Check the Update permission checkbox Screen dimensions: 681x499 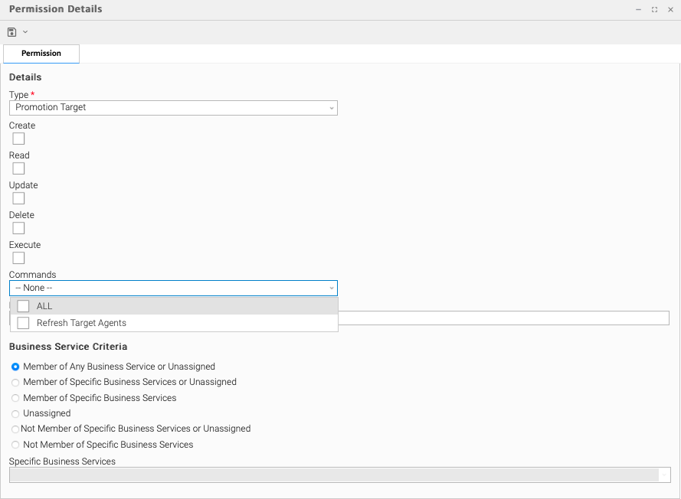tap(18, 198)
